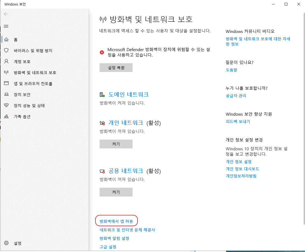Image resolution: width=305 pixels, height=252 pixels.
Task: Open 도메인 네트워크 settings
Action: click(128, 95)
